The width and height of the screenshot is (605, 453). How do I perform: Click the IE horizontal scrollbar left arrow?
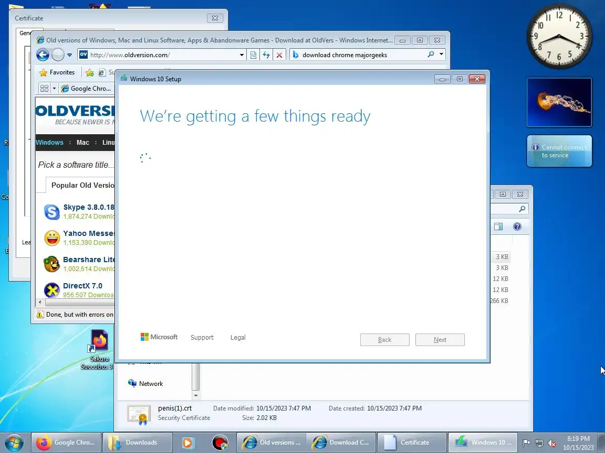coord(40,302)
